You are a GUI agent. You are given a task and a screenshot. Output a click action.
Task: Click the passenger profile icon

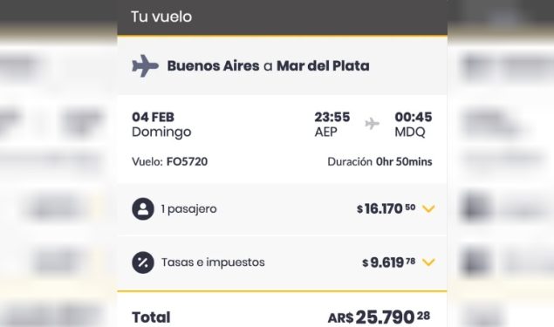tap(143, 209)
